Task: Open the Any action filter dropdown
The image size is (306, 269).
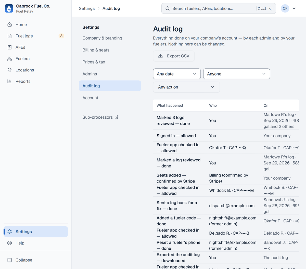Action: (x=186, y=87)
